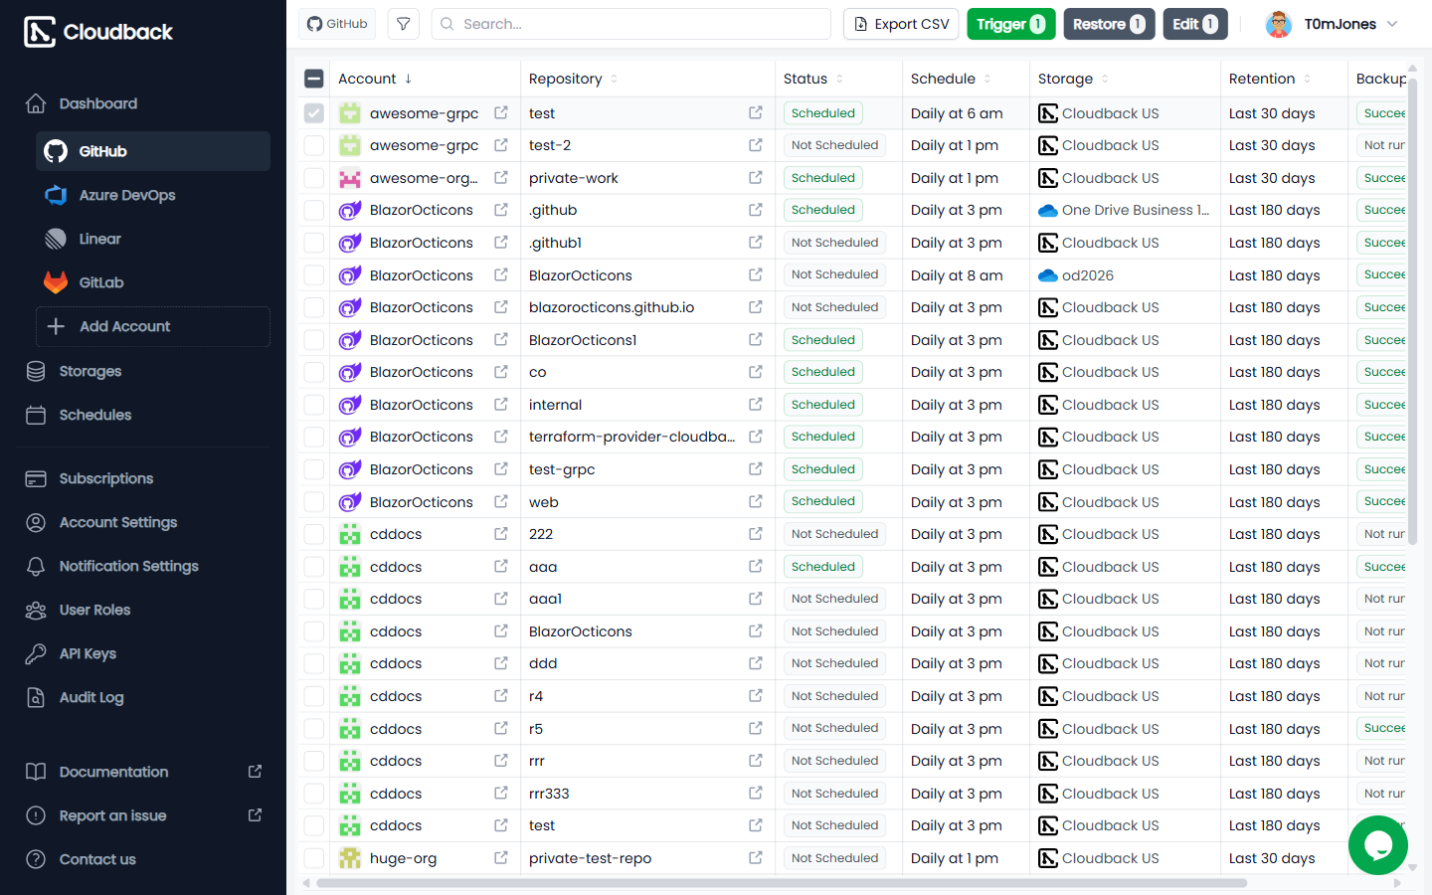The height and width of the screenshot is (895, 1432).
Task: Click the Restore button
Action: click(x=1109, y=24)
